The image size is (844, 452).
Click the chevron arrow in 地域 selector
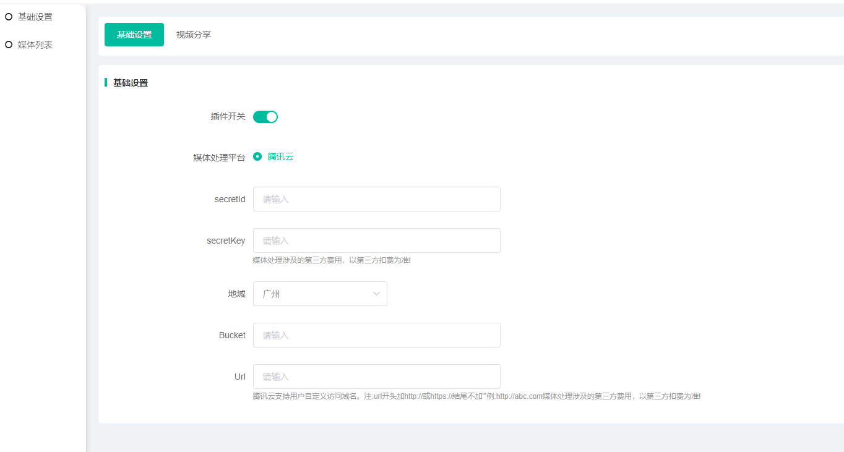click(x=376, y=294)
